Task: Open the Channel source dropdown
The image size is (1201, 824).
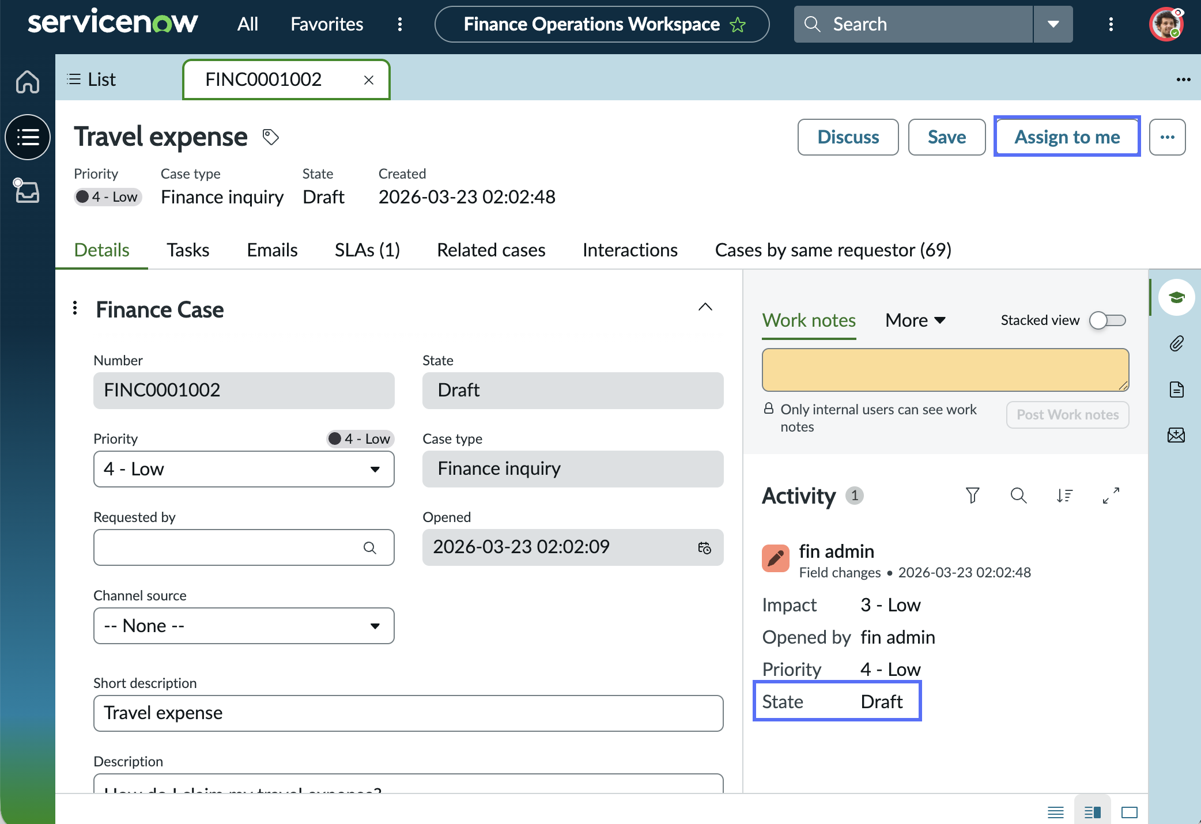Action: coord(244,626)
